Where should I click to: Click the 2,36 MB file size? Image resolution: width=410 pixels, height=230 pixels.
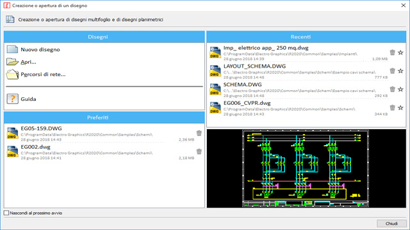(186, 139)
